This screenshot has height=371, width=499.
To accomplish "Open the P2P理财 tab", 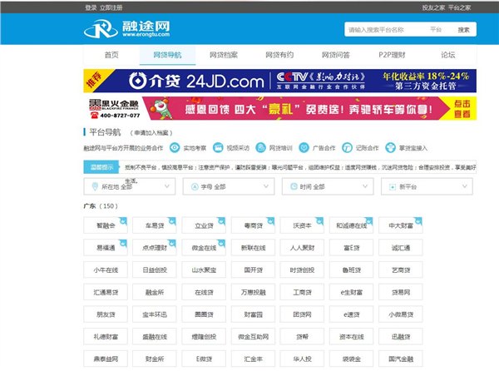I will tap(392, 55).
